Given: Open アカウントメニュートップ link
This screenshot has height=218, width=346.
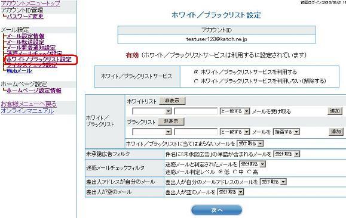Looking at the screenshot, I should click(30, 3).
